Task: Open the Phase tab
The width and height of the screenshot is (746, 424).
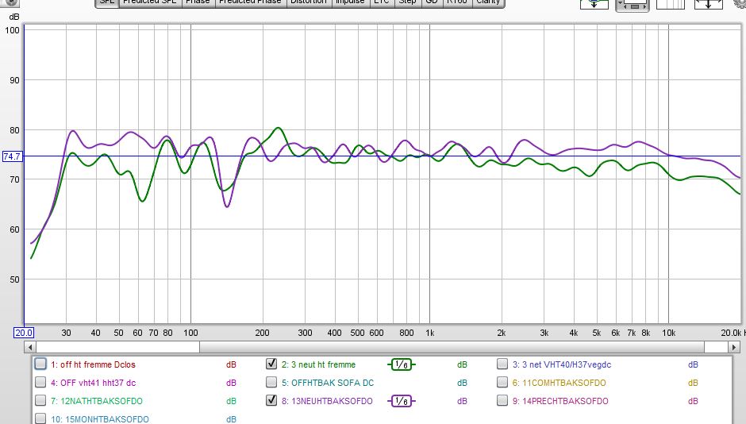Action: (198, 2)
